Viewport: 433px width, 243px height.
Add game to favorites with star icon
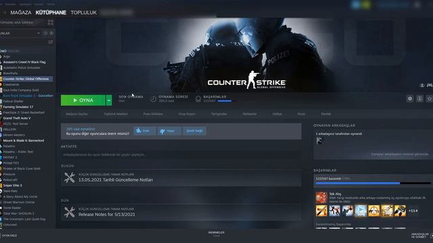[429, 99]
